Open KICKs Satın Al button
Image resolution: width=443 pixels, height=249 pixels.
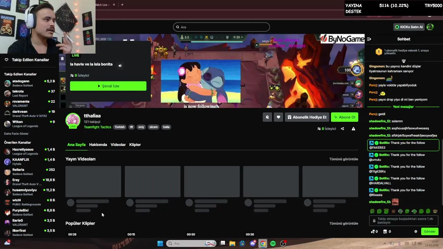(409, 27)
